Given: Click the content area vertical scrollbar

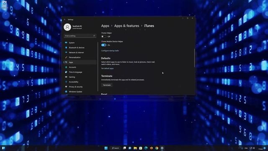Looking at the screenshot, I should (x=194, y=58).
